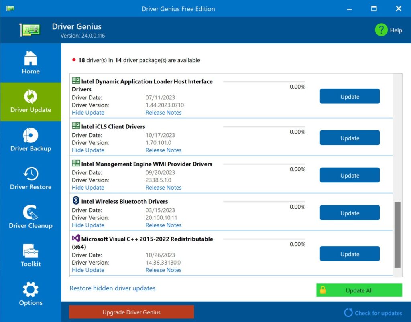Click the Visual Studio icon beside Visual C++
The height and width of the screenshot is (322, 411).
pos(76,238)
